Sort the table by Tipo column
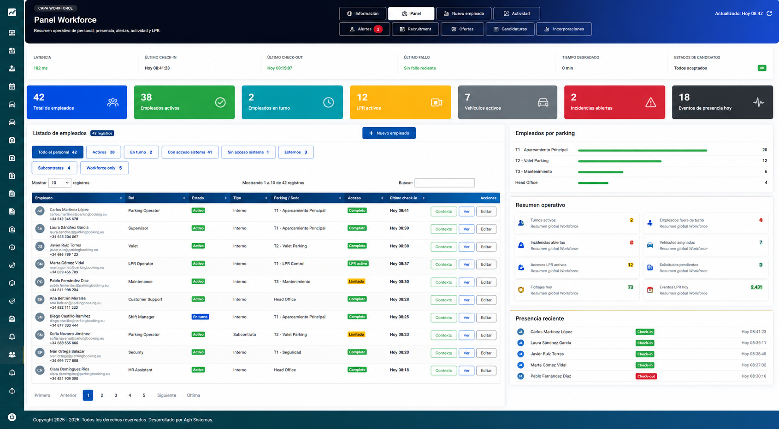The image size is (779, 429). tap(250, 198)
